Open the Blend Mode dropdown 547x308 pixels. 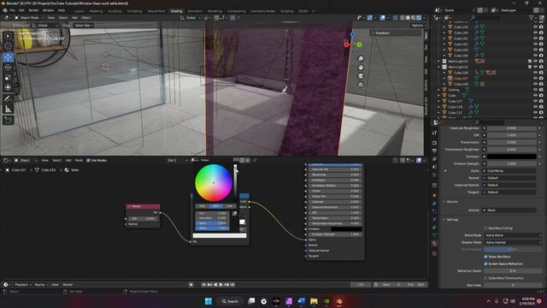[513, 235]
